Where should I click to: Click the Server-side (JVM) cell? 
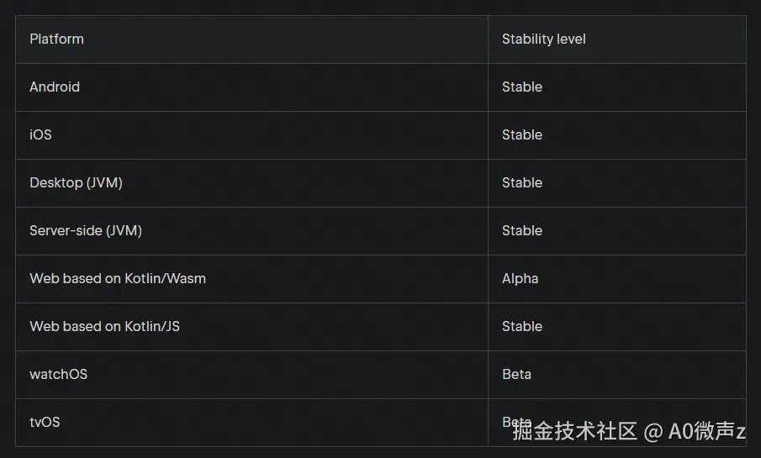[85, 230]
